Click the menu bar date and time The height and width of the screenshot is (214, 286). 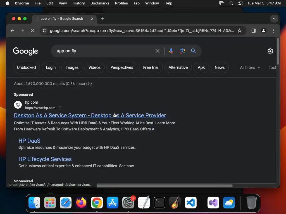(x=264, y=3)
